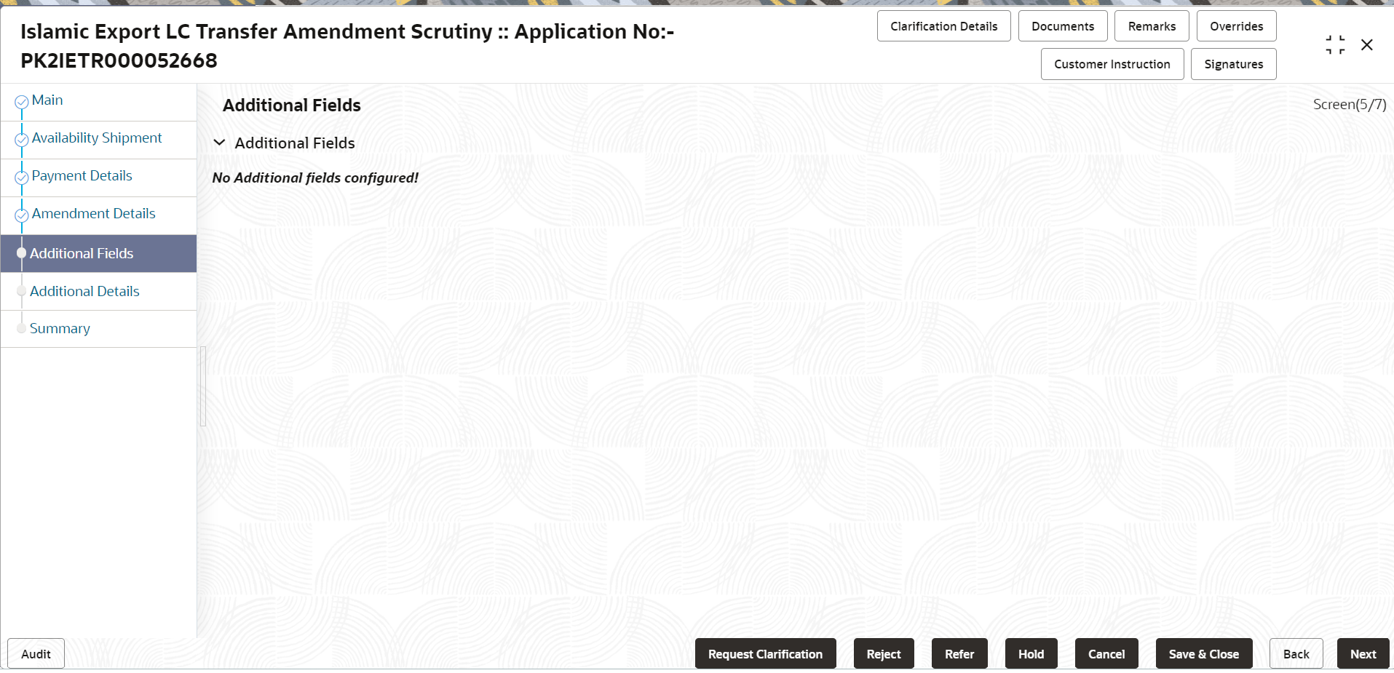The image size is (1394, 673).
Task: Click the checkmark icon beside Main step
Action: (x=22, y=100)
